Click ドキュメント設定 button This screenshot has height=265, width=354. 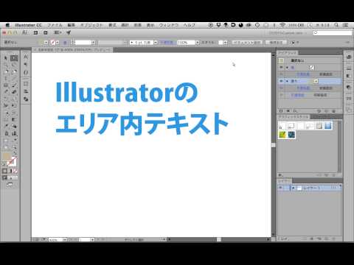click(247, 43)
